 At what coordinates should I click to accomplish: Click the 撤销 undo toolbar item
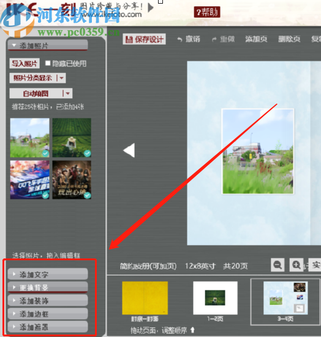coord(189,39)
